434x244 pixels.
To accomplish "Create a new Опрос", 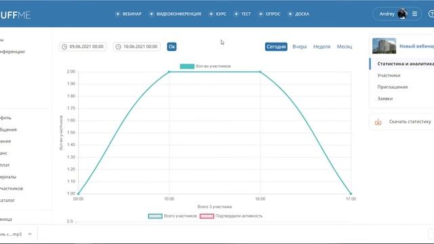I will (x=270, y=14).
